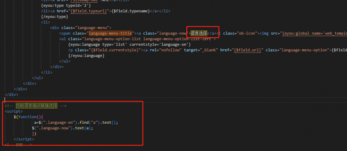Click the opening <script> tag
Image resolution: width=347 pixels, height=151 pixels.
tap(14, 111)
